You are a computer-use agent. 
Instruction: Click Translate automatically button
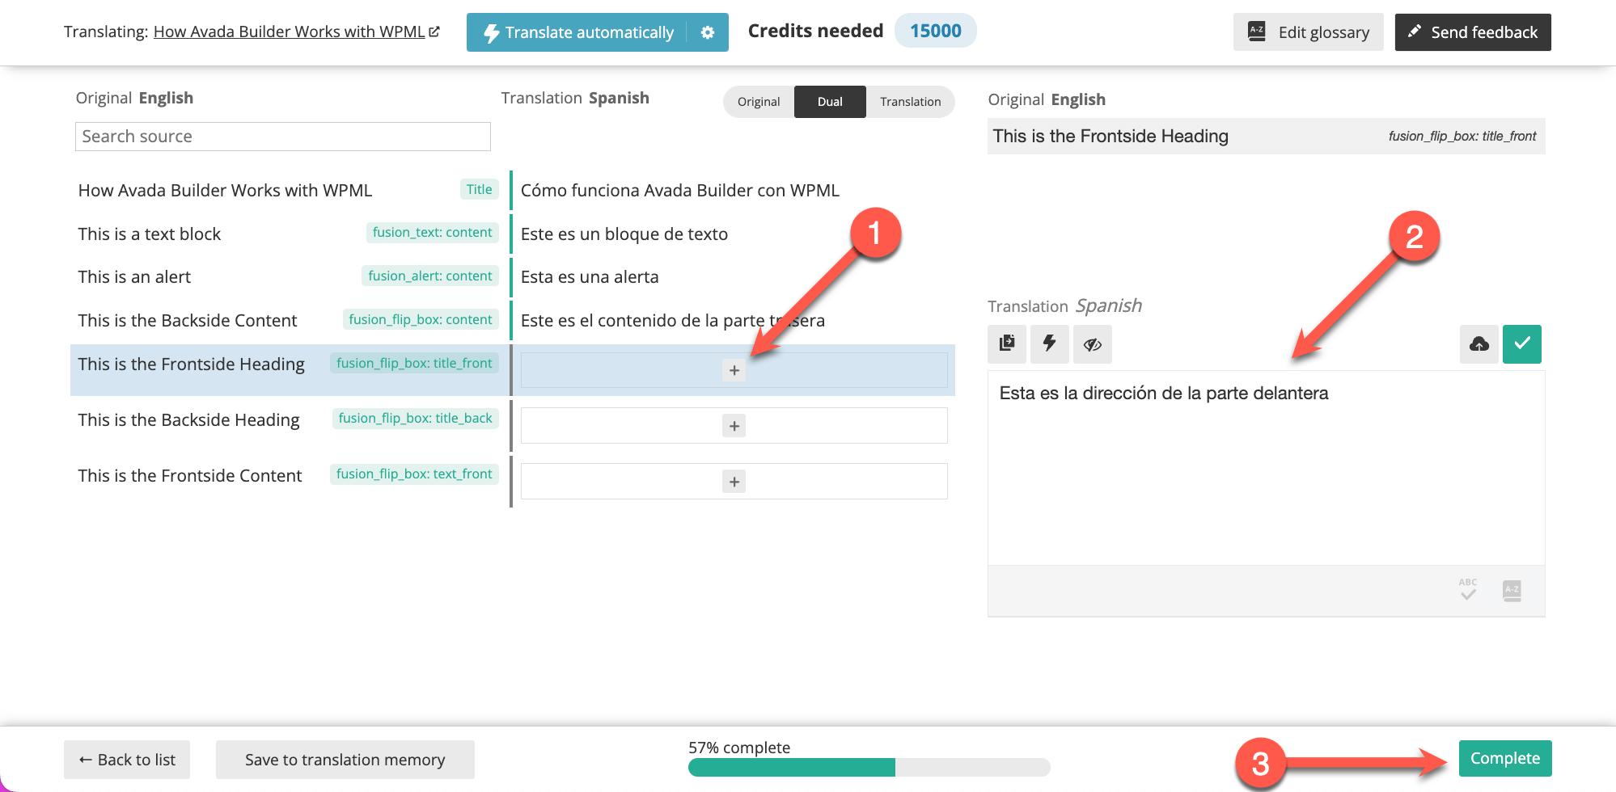tap(577, 32)
